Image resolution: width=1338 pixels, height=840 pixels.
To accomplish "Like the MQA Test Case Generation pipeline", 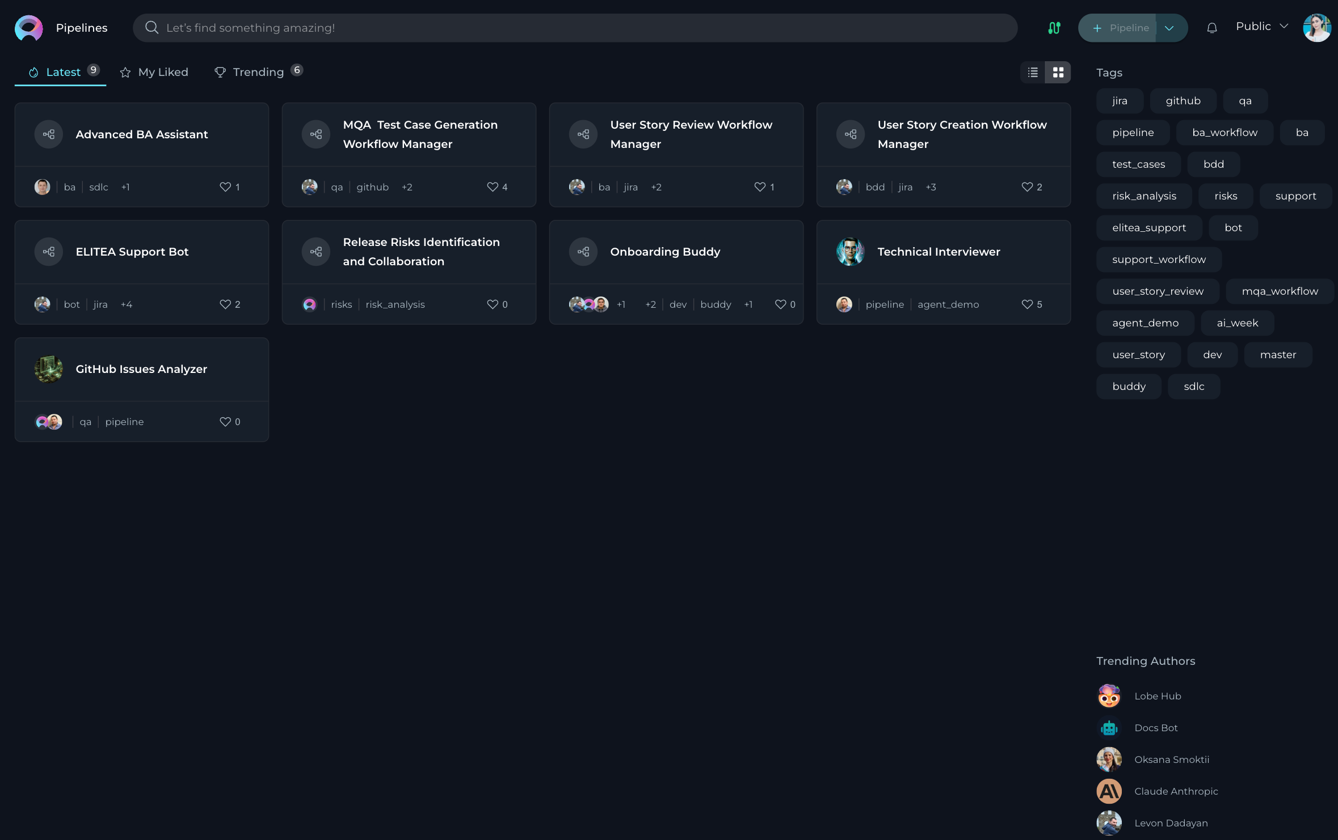I will 493,187.
